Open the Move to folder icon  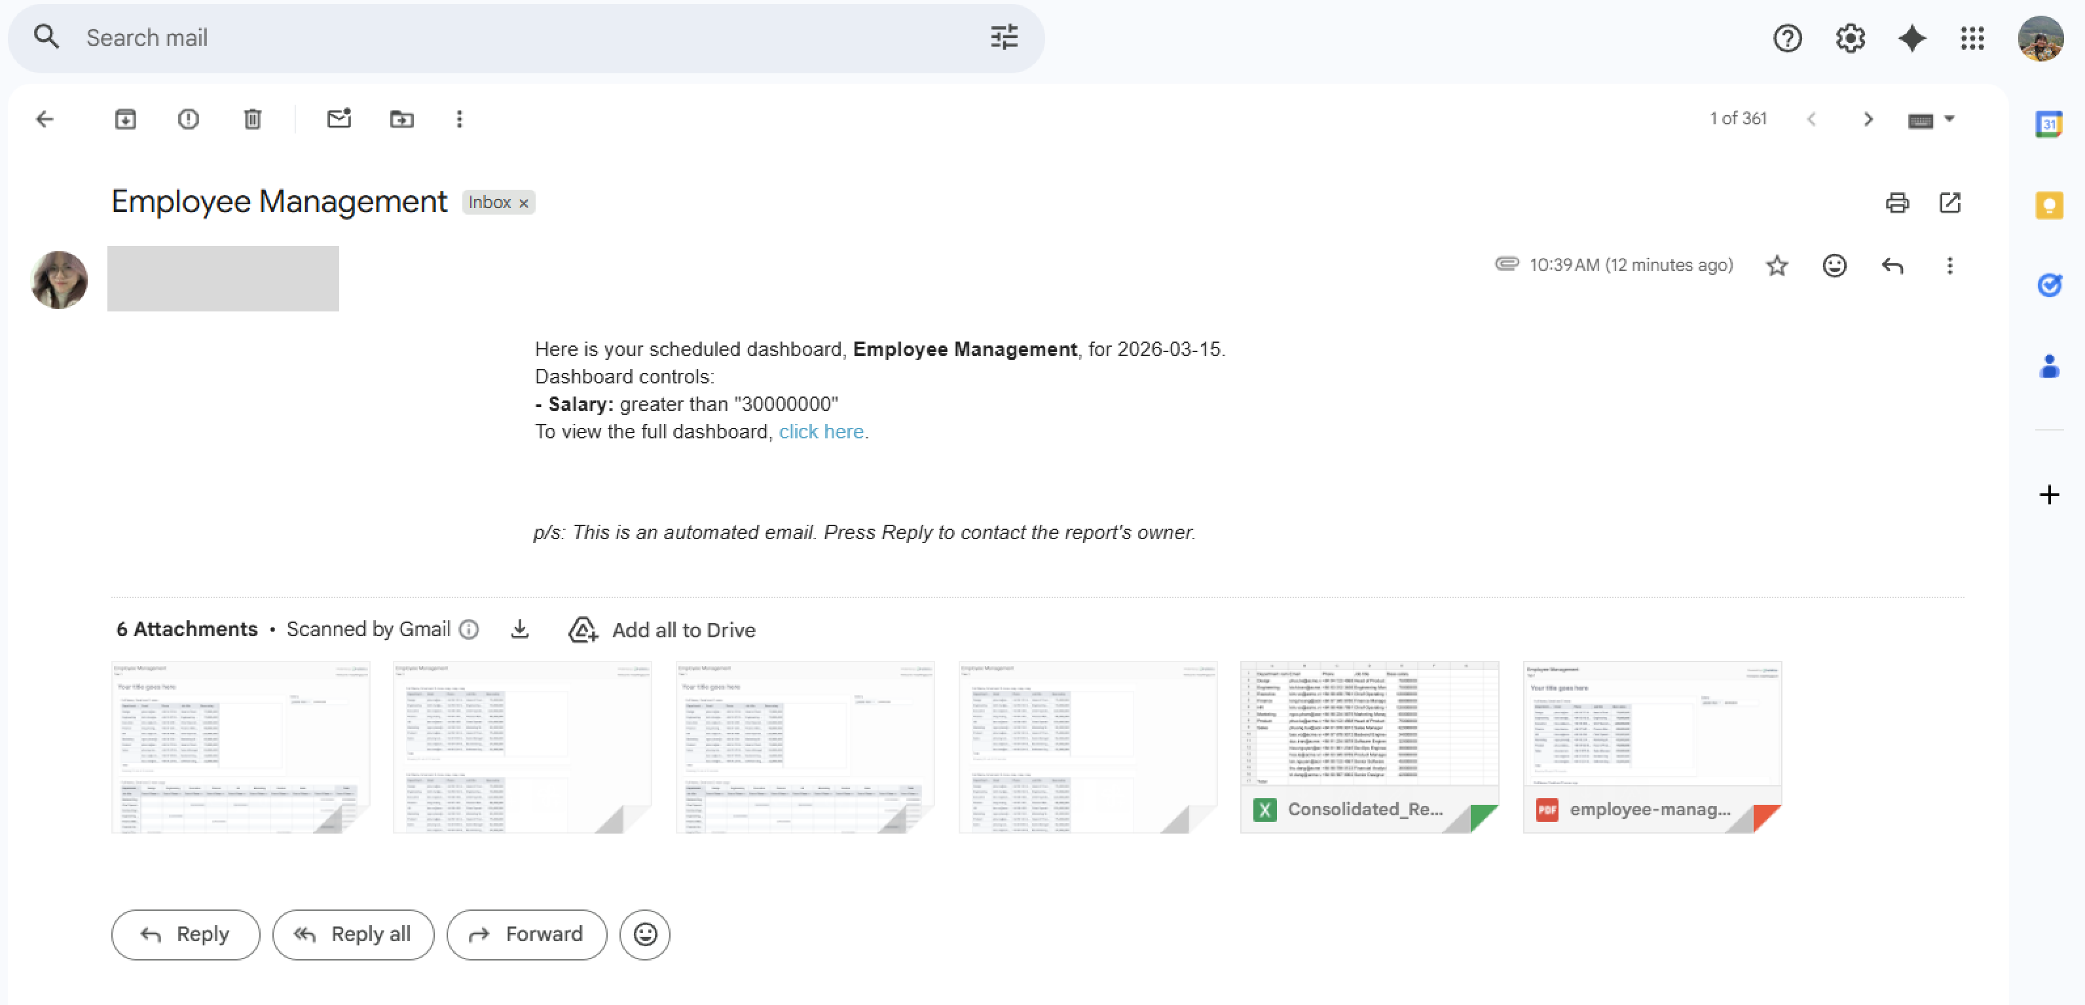(401, 120)
